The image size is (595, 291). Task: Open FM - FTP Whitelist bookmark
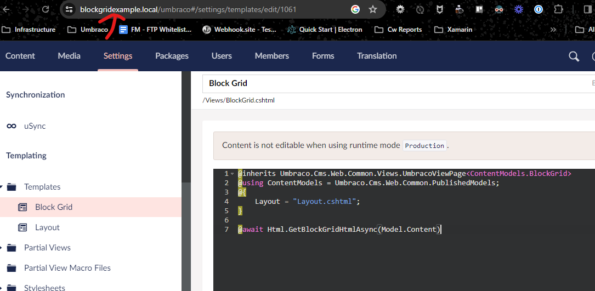click(155, 30)
